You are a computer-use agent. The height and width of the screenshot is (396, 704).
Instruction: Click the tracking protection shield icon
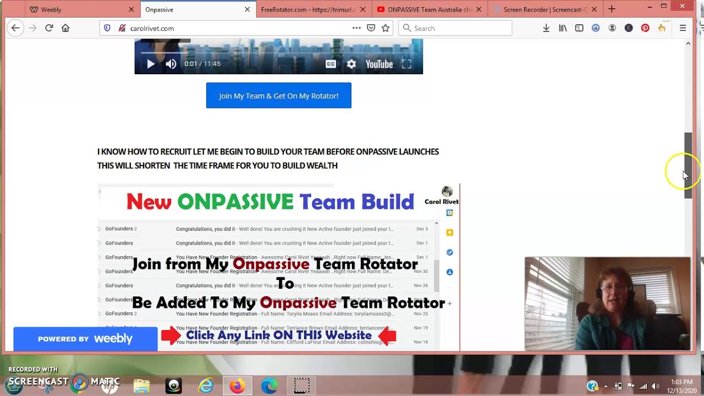[107, 28]
